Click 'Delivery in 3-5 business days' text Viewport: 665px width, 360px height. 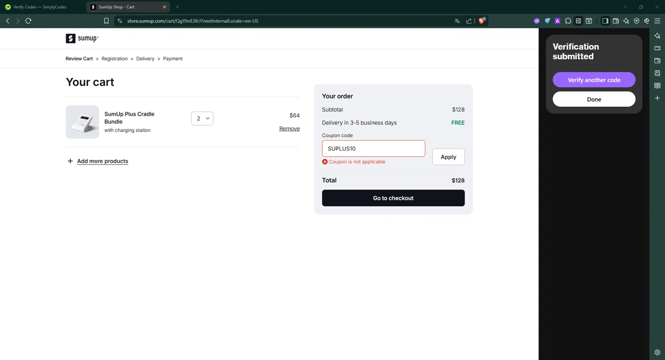point(359,123)
